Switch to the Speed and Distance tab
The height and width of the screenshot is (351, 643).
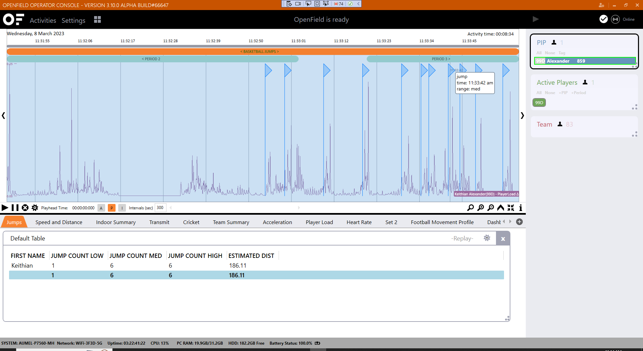(x=59, y=222)
